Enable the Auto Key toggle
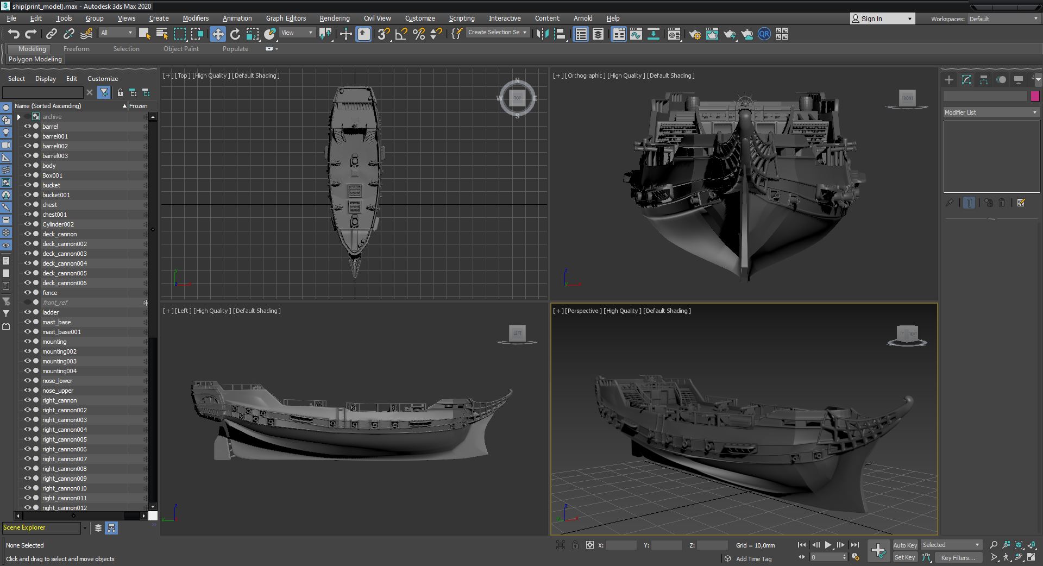The height and width of the screenshot is (566, 1043). pyautogui.click(x=905, y=545)
